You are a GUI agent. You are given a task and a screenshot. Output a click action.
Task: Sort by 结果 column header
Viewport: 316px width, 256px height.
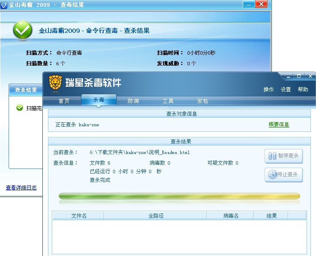pos(271,215)
